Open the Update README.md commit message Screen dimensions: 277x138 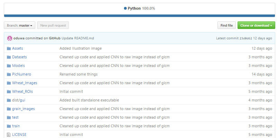(x=82, y=38)
